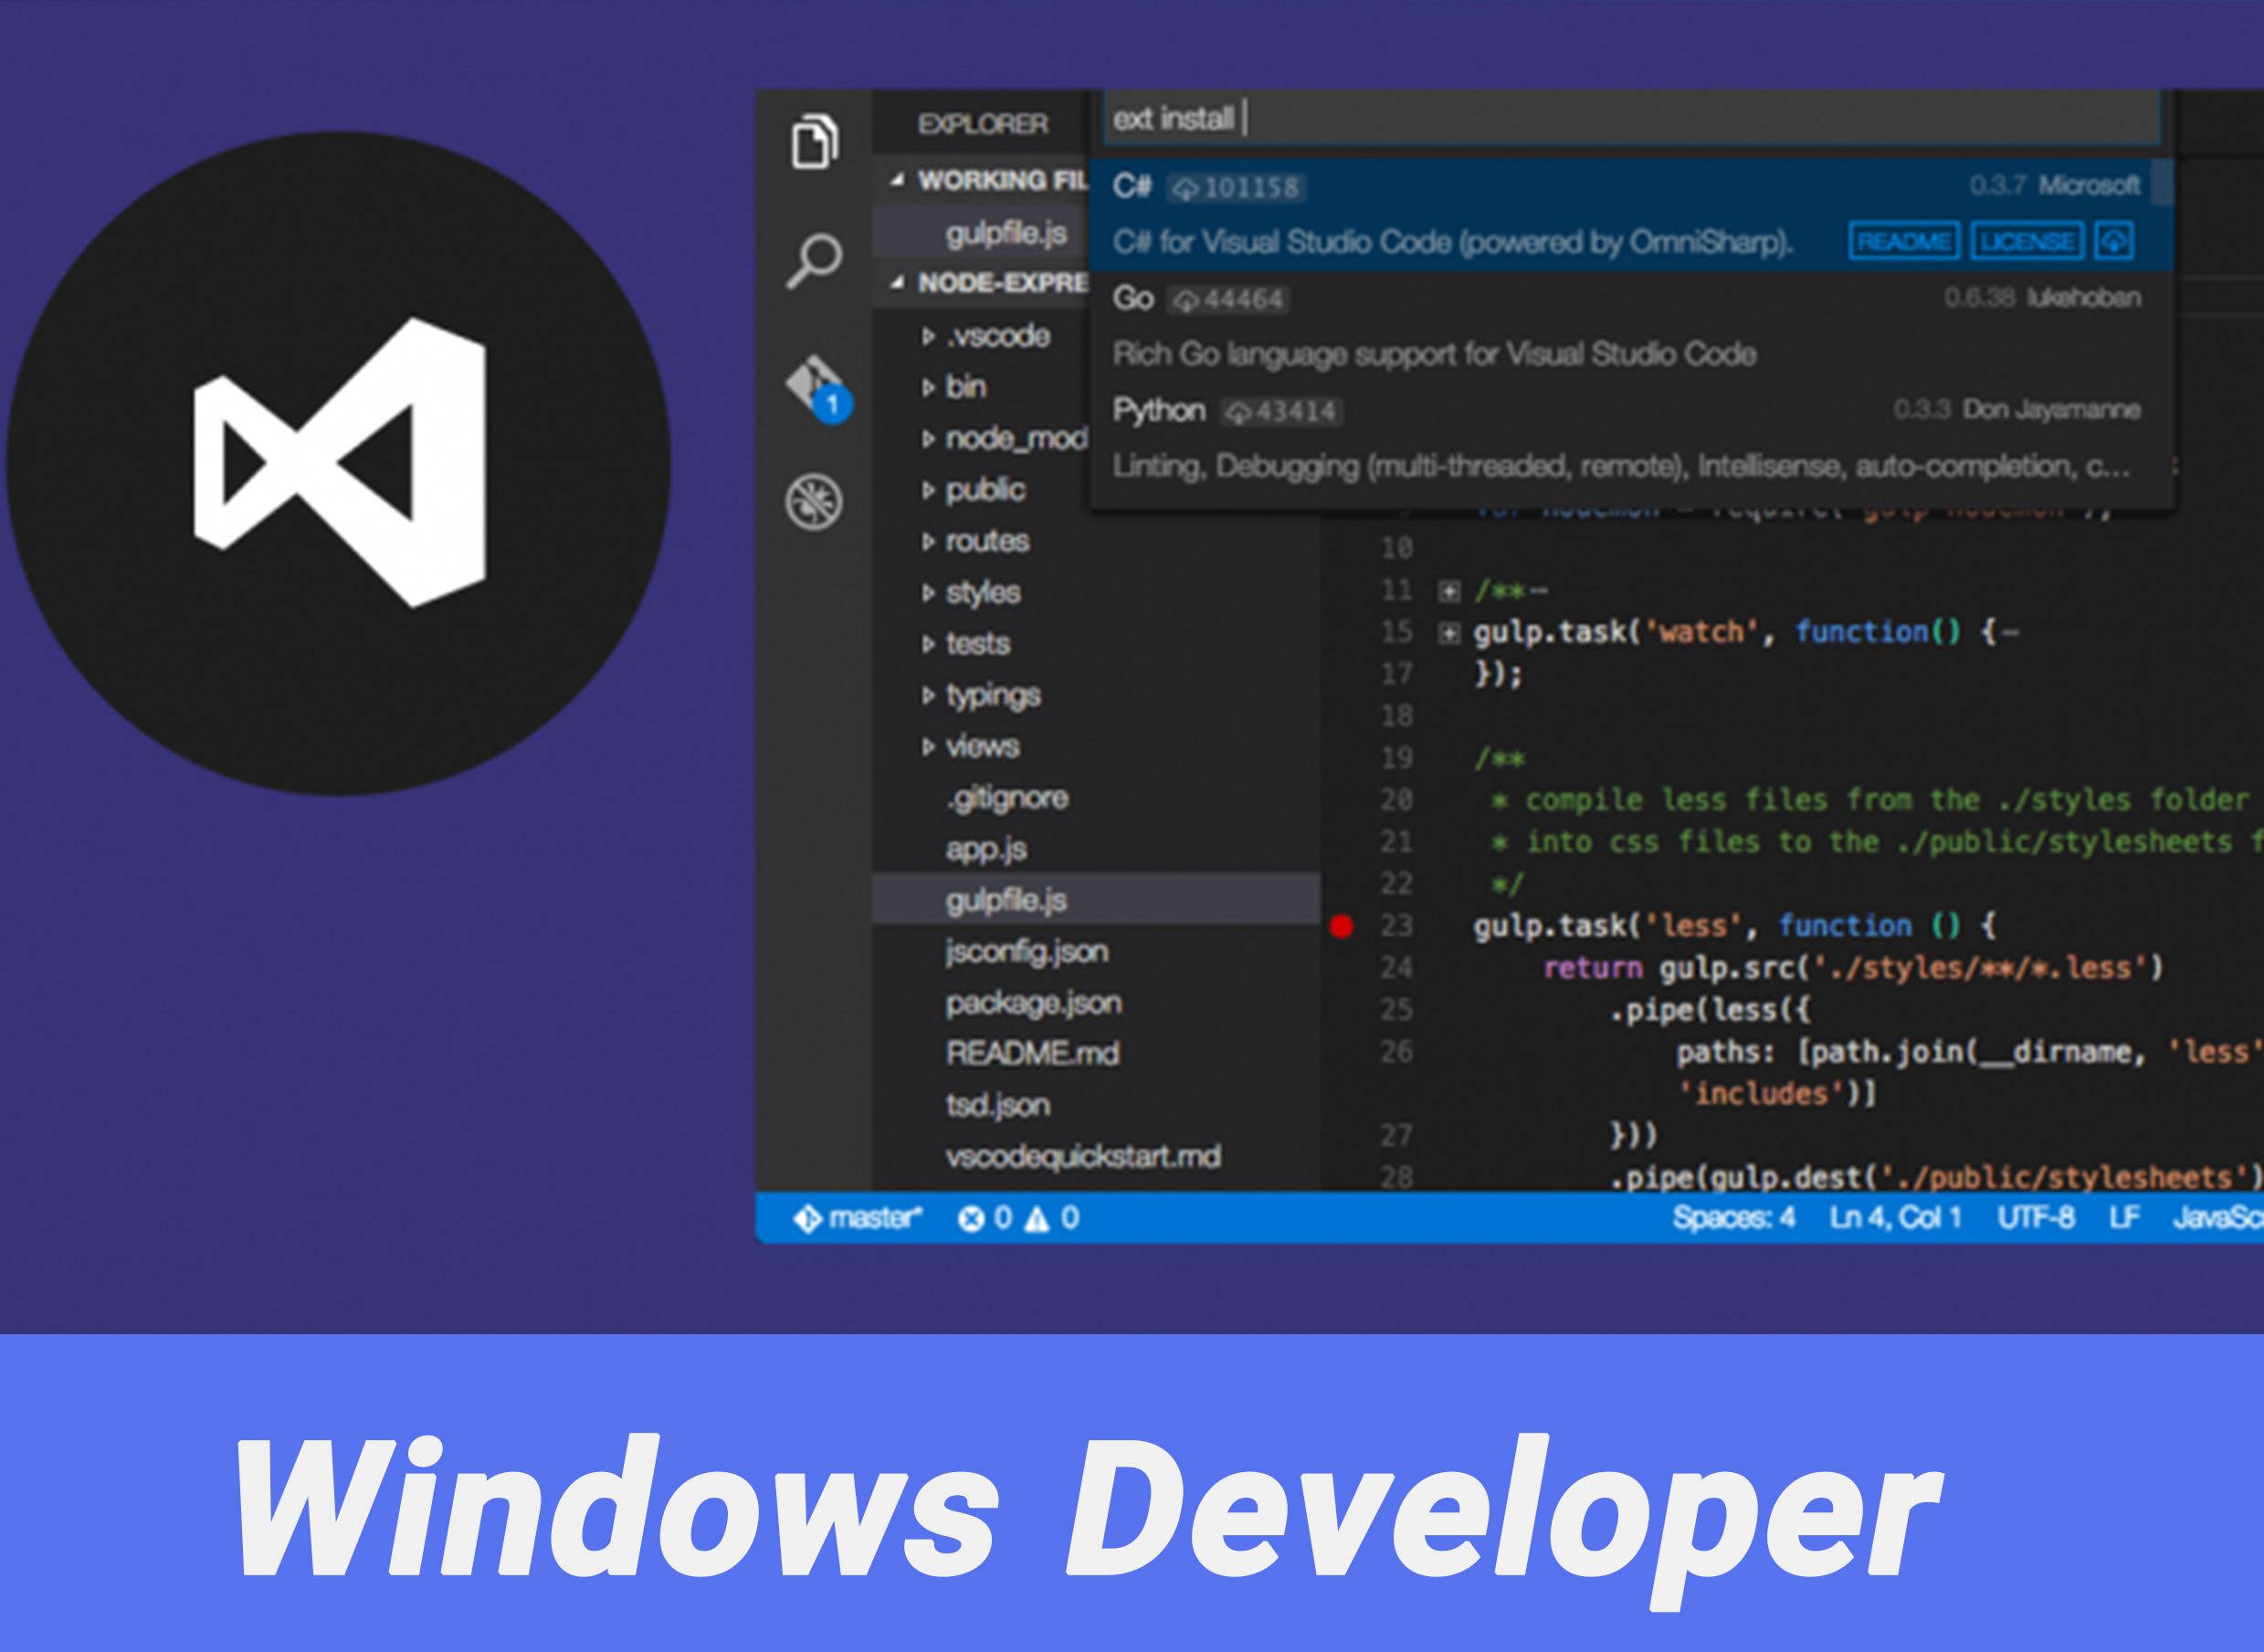Click the README button for C# extension
The image size is (2264, 1652).
click(1903, 241)
